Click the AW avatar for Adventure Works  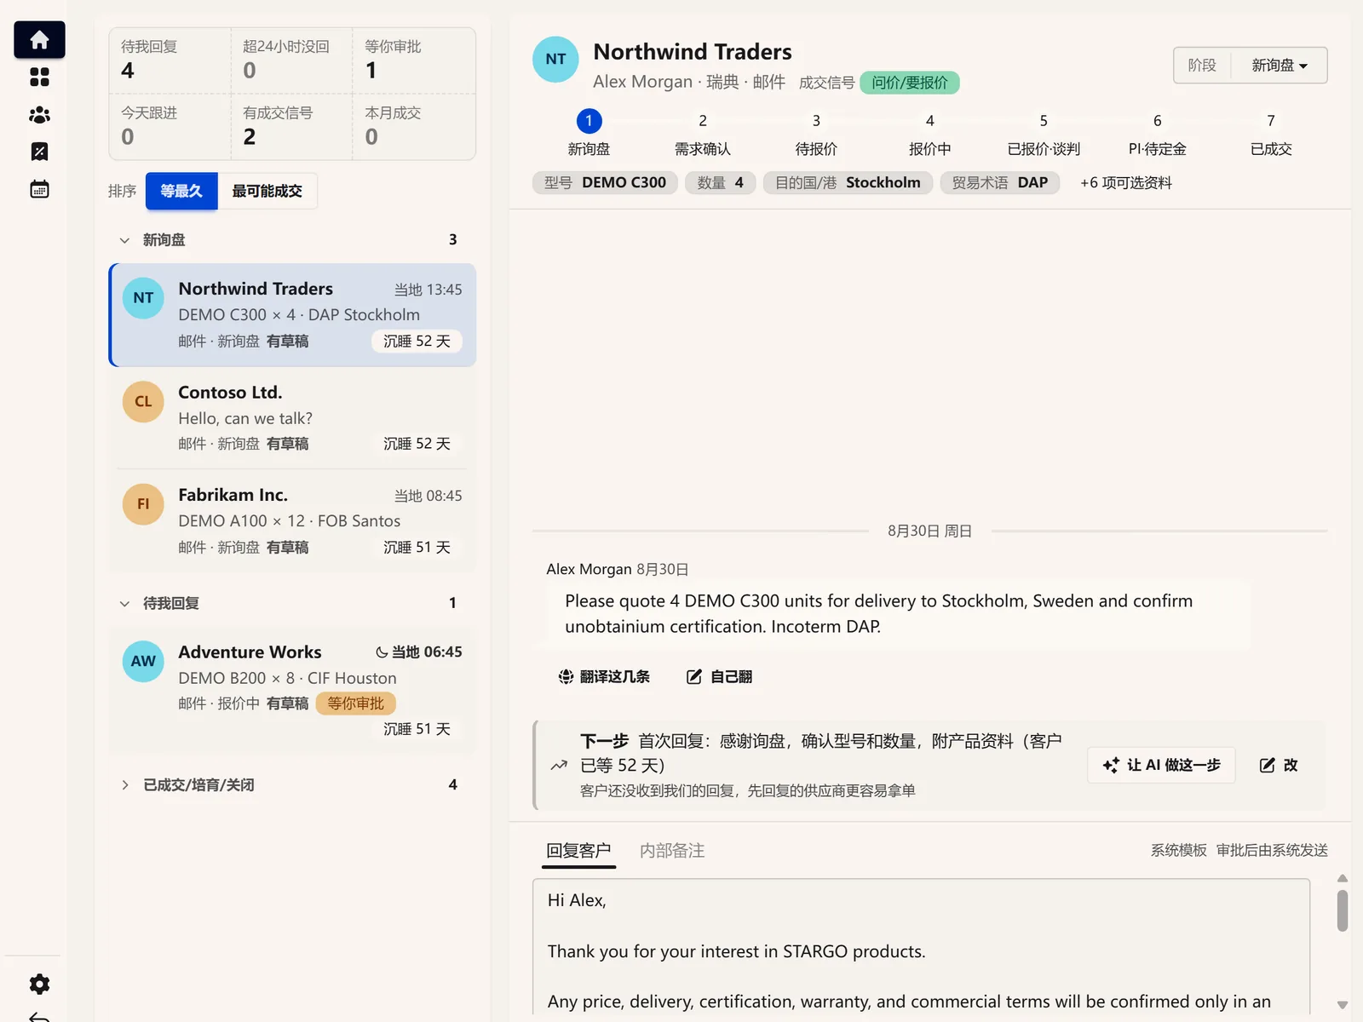(x=143, y=661)
